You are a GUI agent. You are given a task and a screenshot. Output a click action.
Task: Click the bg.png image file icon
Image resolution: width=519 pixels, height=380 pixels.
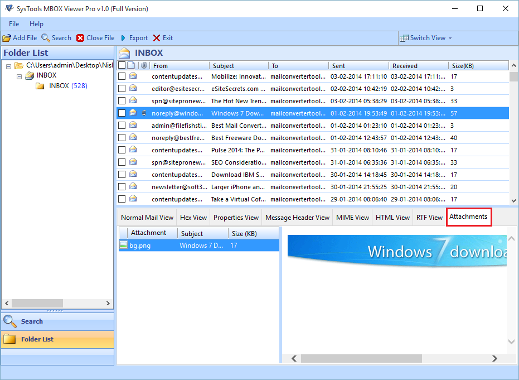coord(123,245)
